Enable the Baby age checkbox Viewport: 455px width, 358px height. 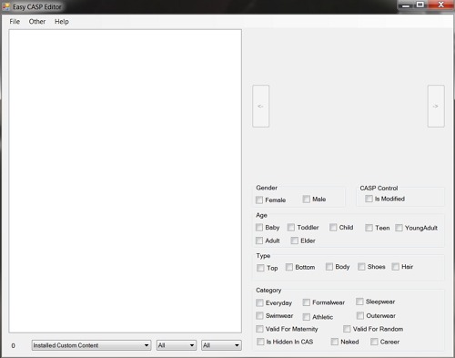[x=259, y=227]
